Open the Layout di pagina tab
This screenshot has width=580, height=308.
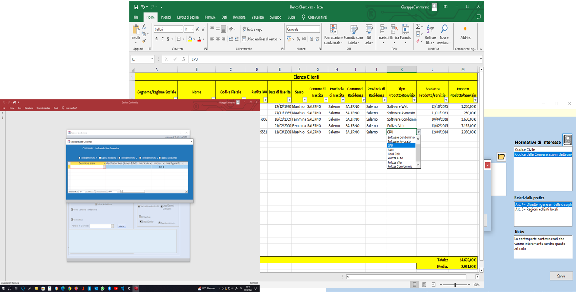[x=188, y=17]
